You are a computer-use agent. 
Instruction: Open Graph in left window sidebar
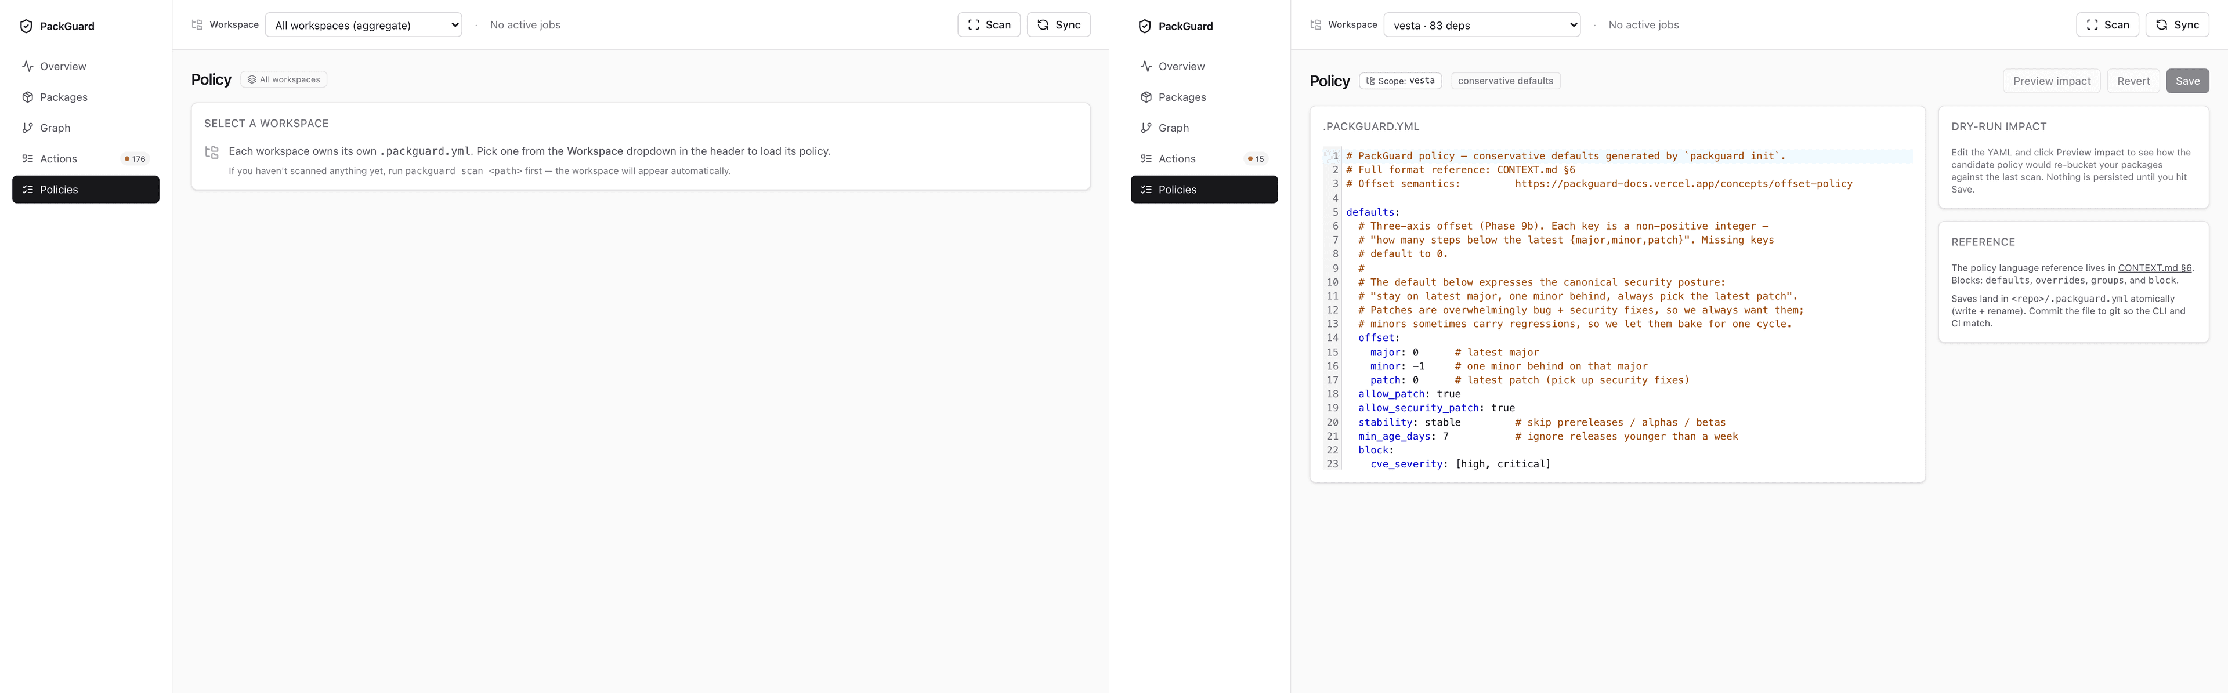click(x=86, y=128)
